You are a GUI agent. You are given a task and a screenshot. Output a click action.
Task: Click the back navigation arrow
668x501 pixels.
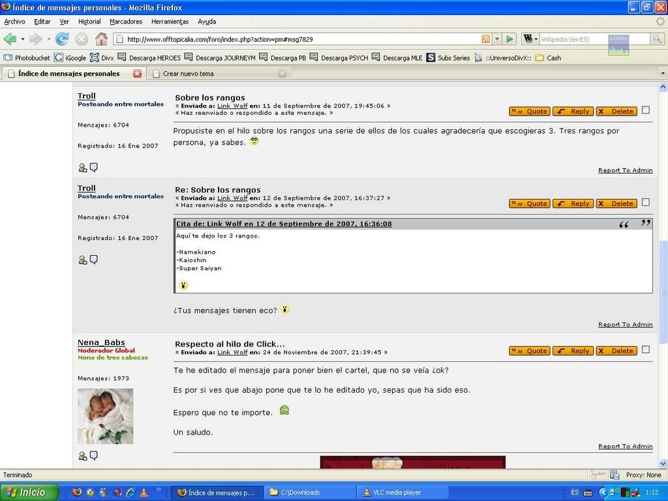point(10,39)
